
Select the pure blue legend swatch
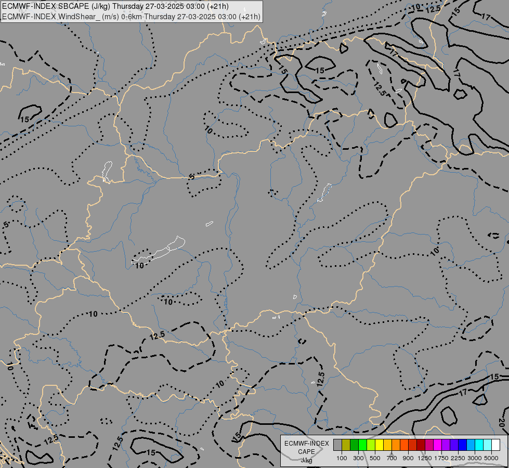[463, 445]
